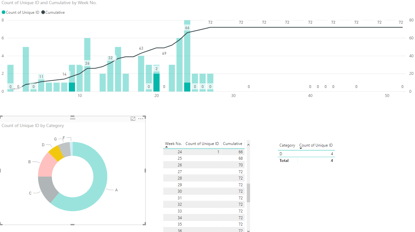415x232 pixels.
Task: Sort the table by Week No. header
Action: 173,144
